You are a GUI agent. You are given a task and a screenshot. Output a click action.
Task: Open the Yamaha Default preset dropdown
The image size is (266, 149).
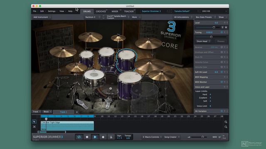(186, 11)
